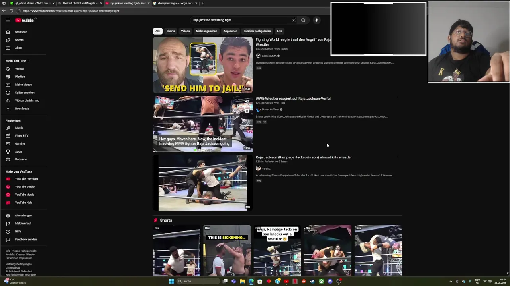This screenshot has height=286, width=510.
Task: Click the YouTube logo
Action: click(x=25, y=20)
